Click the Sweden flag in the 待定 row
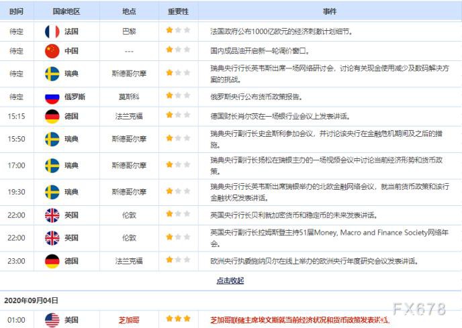462x328 pixels. tap(52, 74)
